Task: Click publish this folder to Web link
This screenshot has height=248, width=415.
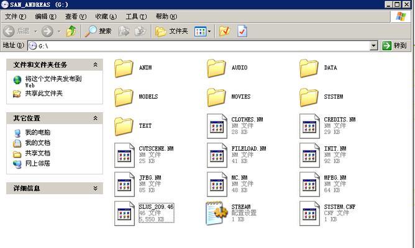Action: coord(53,81)
